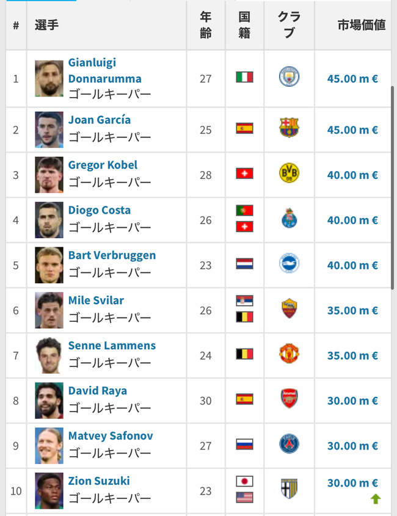The width and height of the screenshot is (397, 516).
Task: Follow the Bart Verbruggen name link
Action: click(x=112, y=255)
